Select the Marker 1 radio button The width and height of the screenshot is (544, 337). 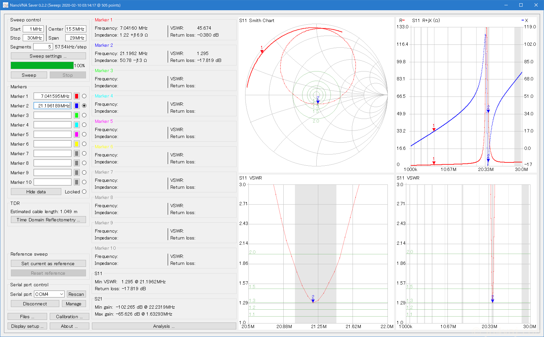click(84, 96)
